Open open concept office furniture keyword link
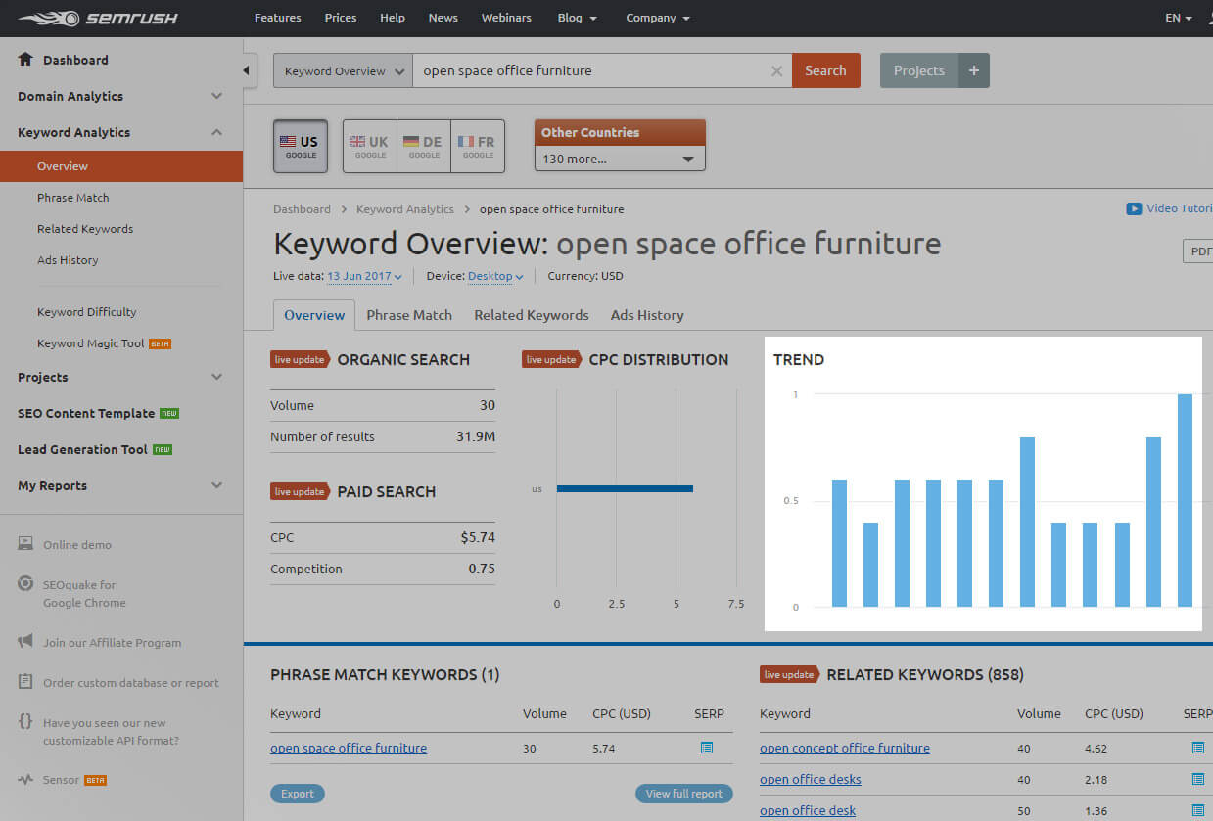 click(x=845, y=748)
